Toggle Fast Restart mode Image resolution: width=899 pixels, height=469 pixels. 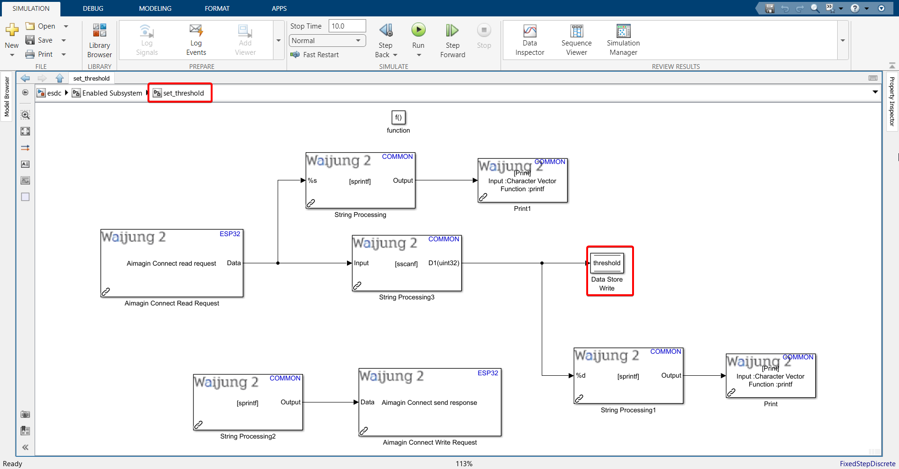click(315, 55)
